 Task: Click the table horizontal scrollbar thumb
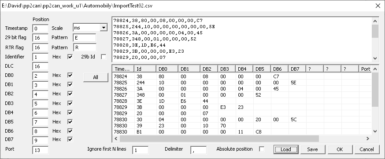(x=219, y=139)
